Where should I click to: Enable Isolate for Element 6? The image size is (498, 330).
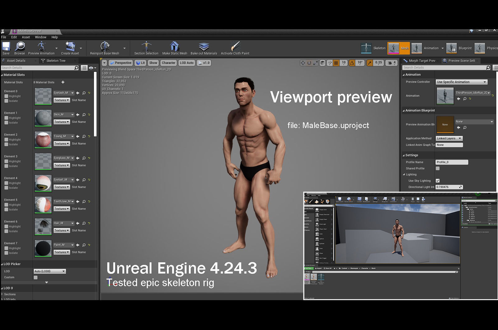(x=6, y=231)
